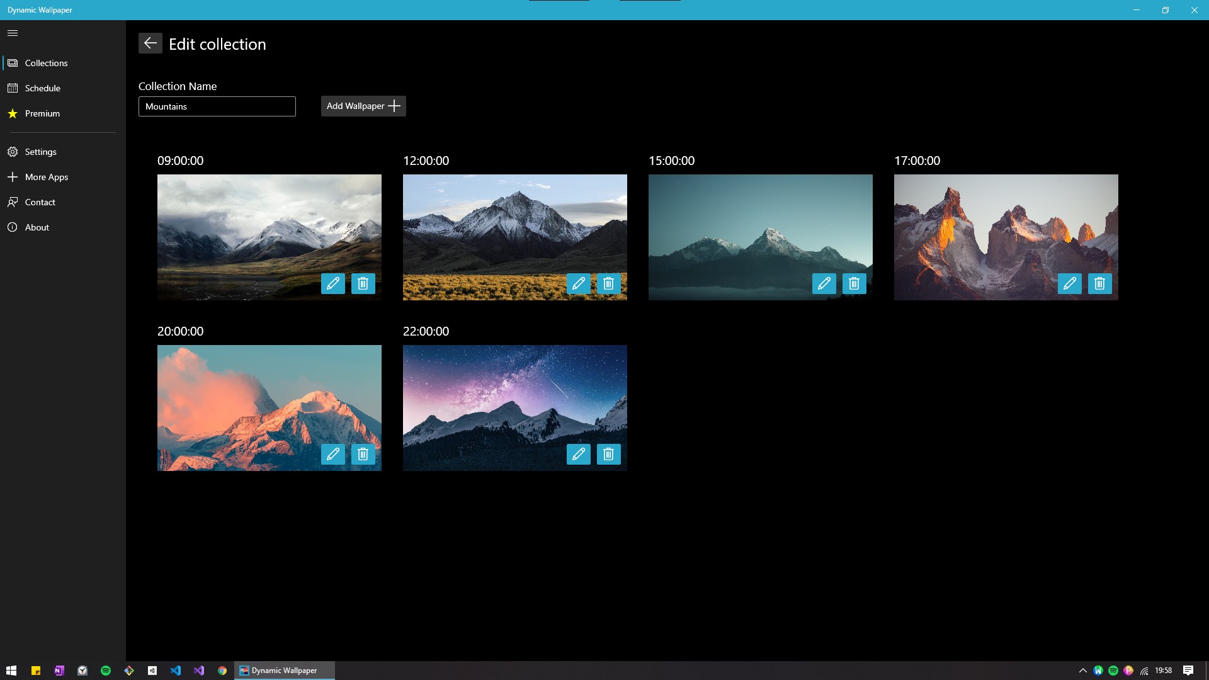
Task: Click the More Apps sidebar item
Action: 62,176
